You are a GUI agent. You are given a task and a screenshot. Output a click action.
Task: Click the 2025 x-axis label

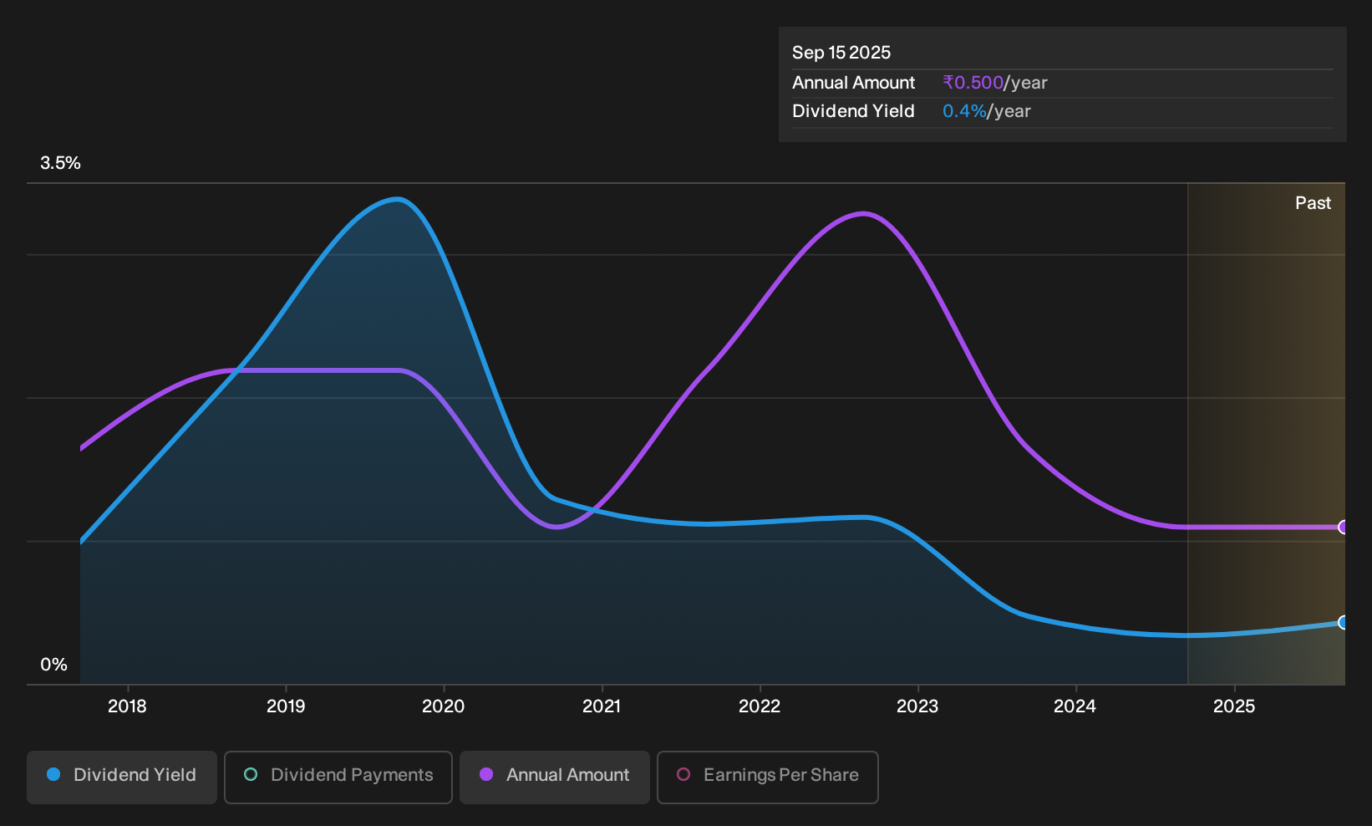(1234, 706)
